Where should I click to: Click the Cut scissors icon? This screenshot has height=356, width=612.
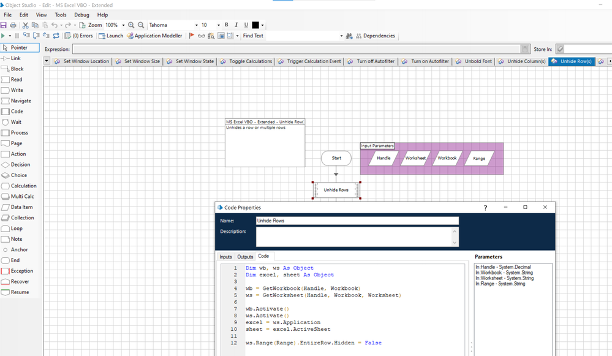25,25
